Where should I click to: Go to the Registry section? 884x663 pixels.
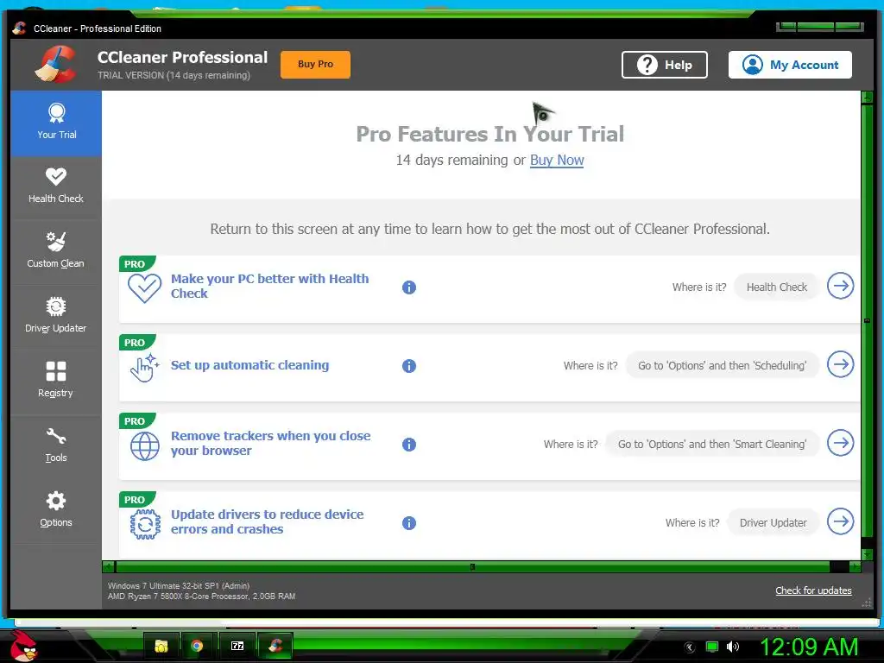tap(56, 382)
